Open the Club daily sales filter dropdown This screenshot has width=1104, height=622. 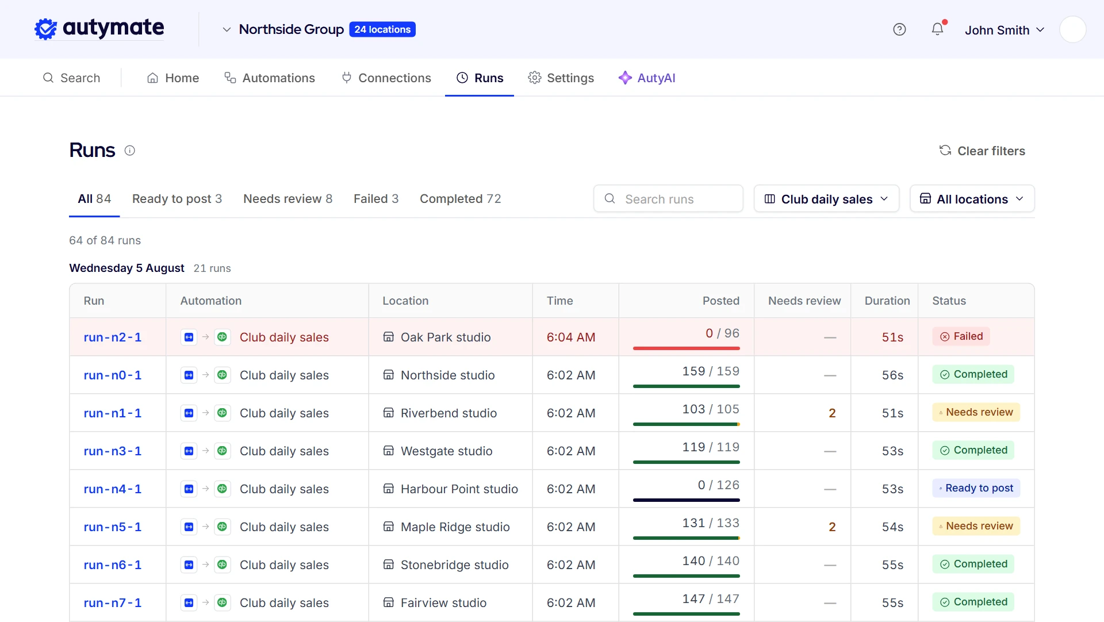point(826,199)
